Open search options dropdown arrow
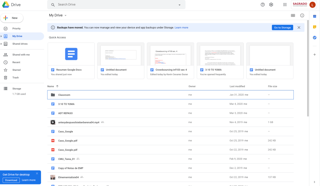This screenshot has height=186, width=320. click(180, 5)
